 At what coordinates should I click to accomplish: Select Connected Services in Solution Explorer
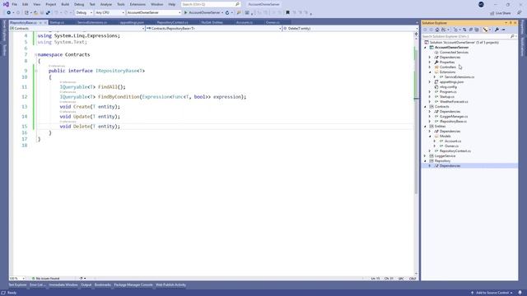454,53
